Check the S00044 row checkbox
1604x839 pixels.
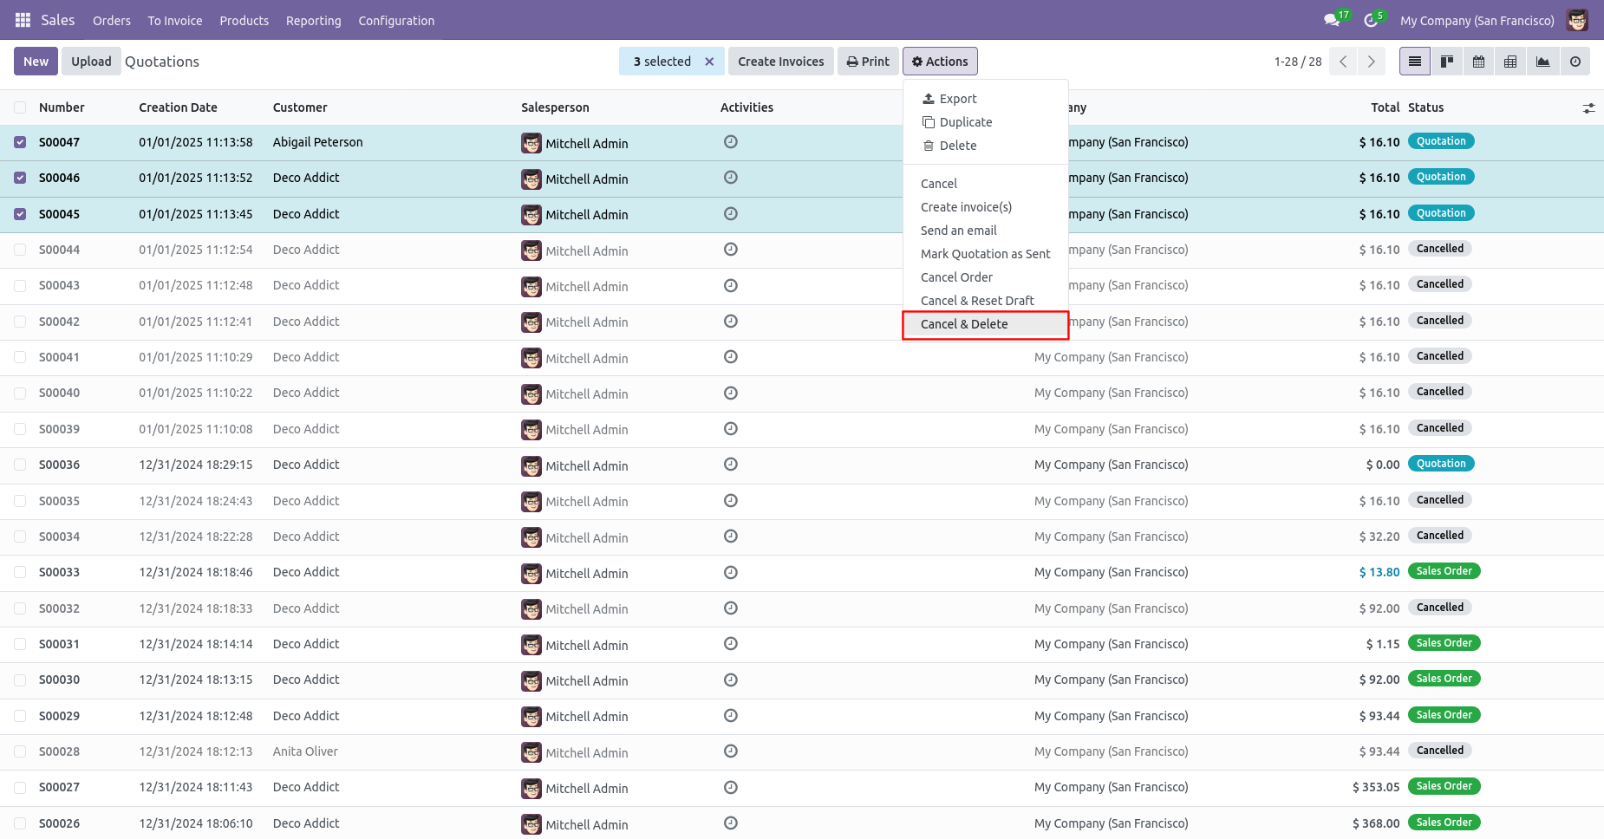[20, 250]
